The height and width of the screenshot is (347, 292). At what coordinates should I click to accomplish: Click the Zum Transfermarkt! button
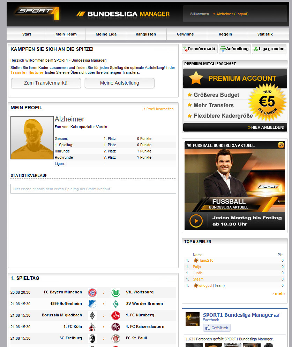pos(46,83)
